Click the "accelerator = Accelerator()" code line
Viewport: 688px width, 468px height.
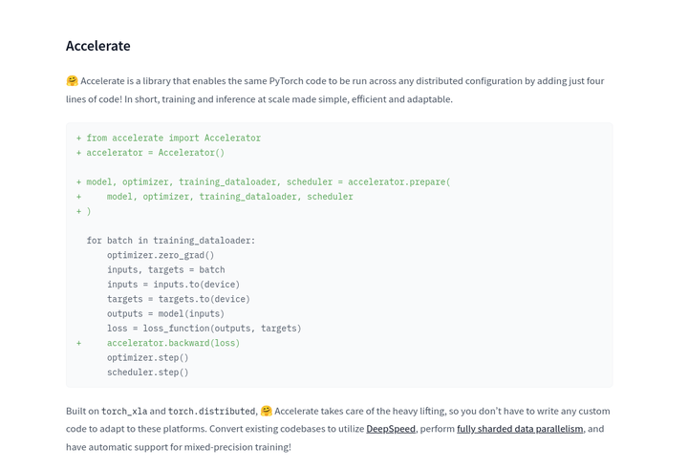click(155, 153)
